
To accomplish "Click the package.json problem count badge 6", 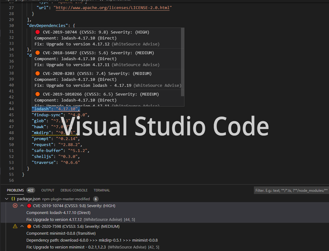I will pos(96,199).
